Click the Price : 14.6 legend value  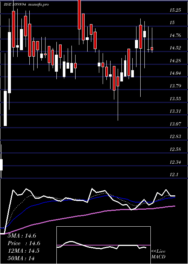[x=24, y=243]
